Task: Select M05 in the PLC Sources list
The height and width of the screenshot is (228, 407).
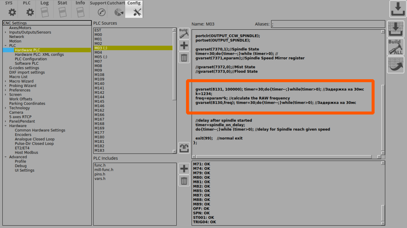Action: 101,57
